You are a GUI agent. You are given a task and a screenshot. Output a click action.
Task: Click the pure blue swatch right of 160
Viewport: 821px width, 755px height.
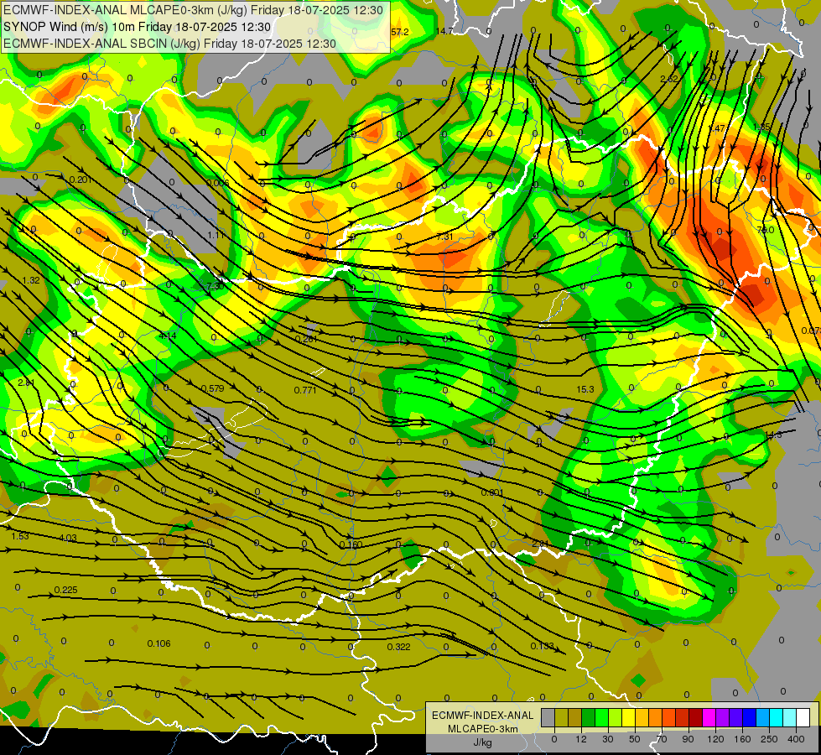pyautogui.click(x=750, y=717)
